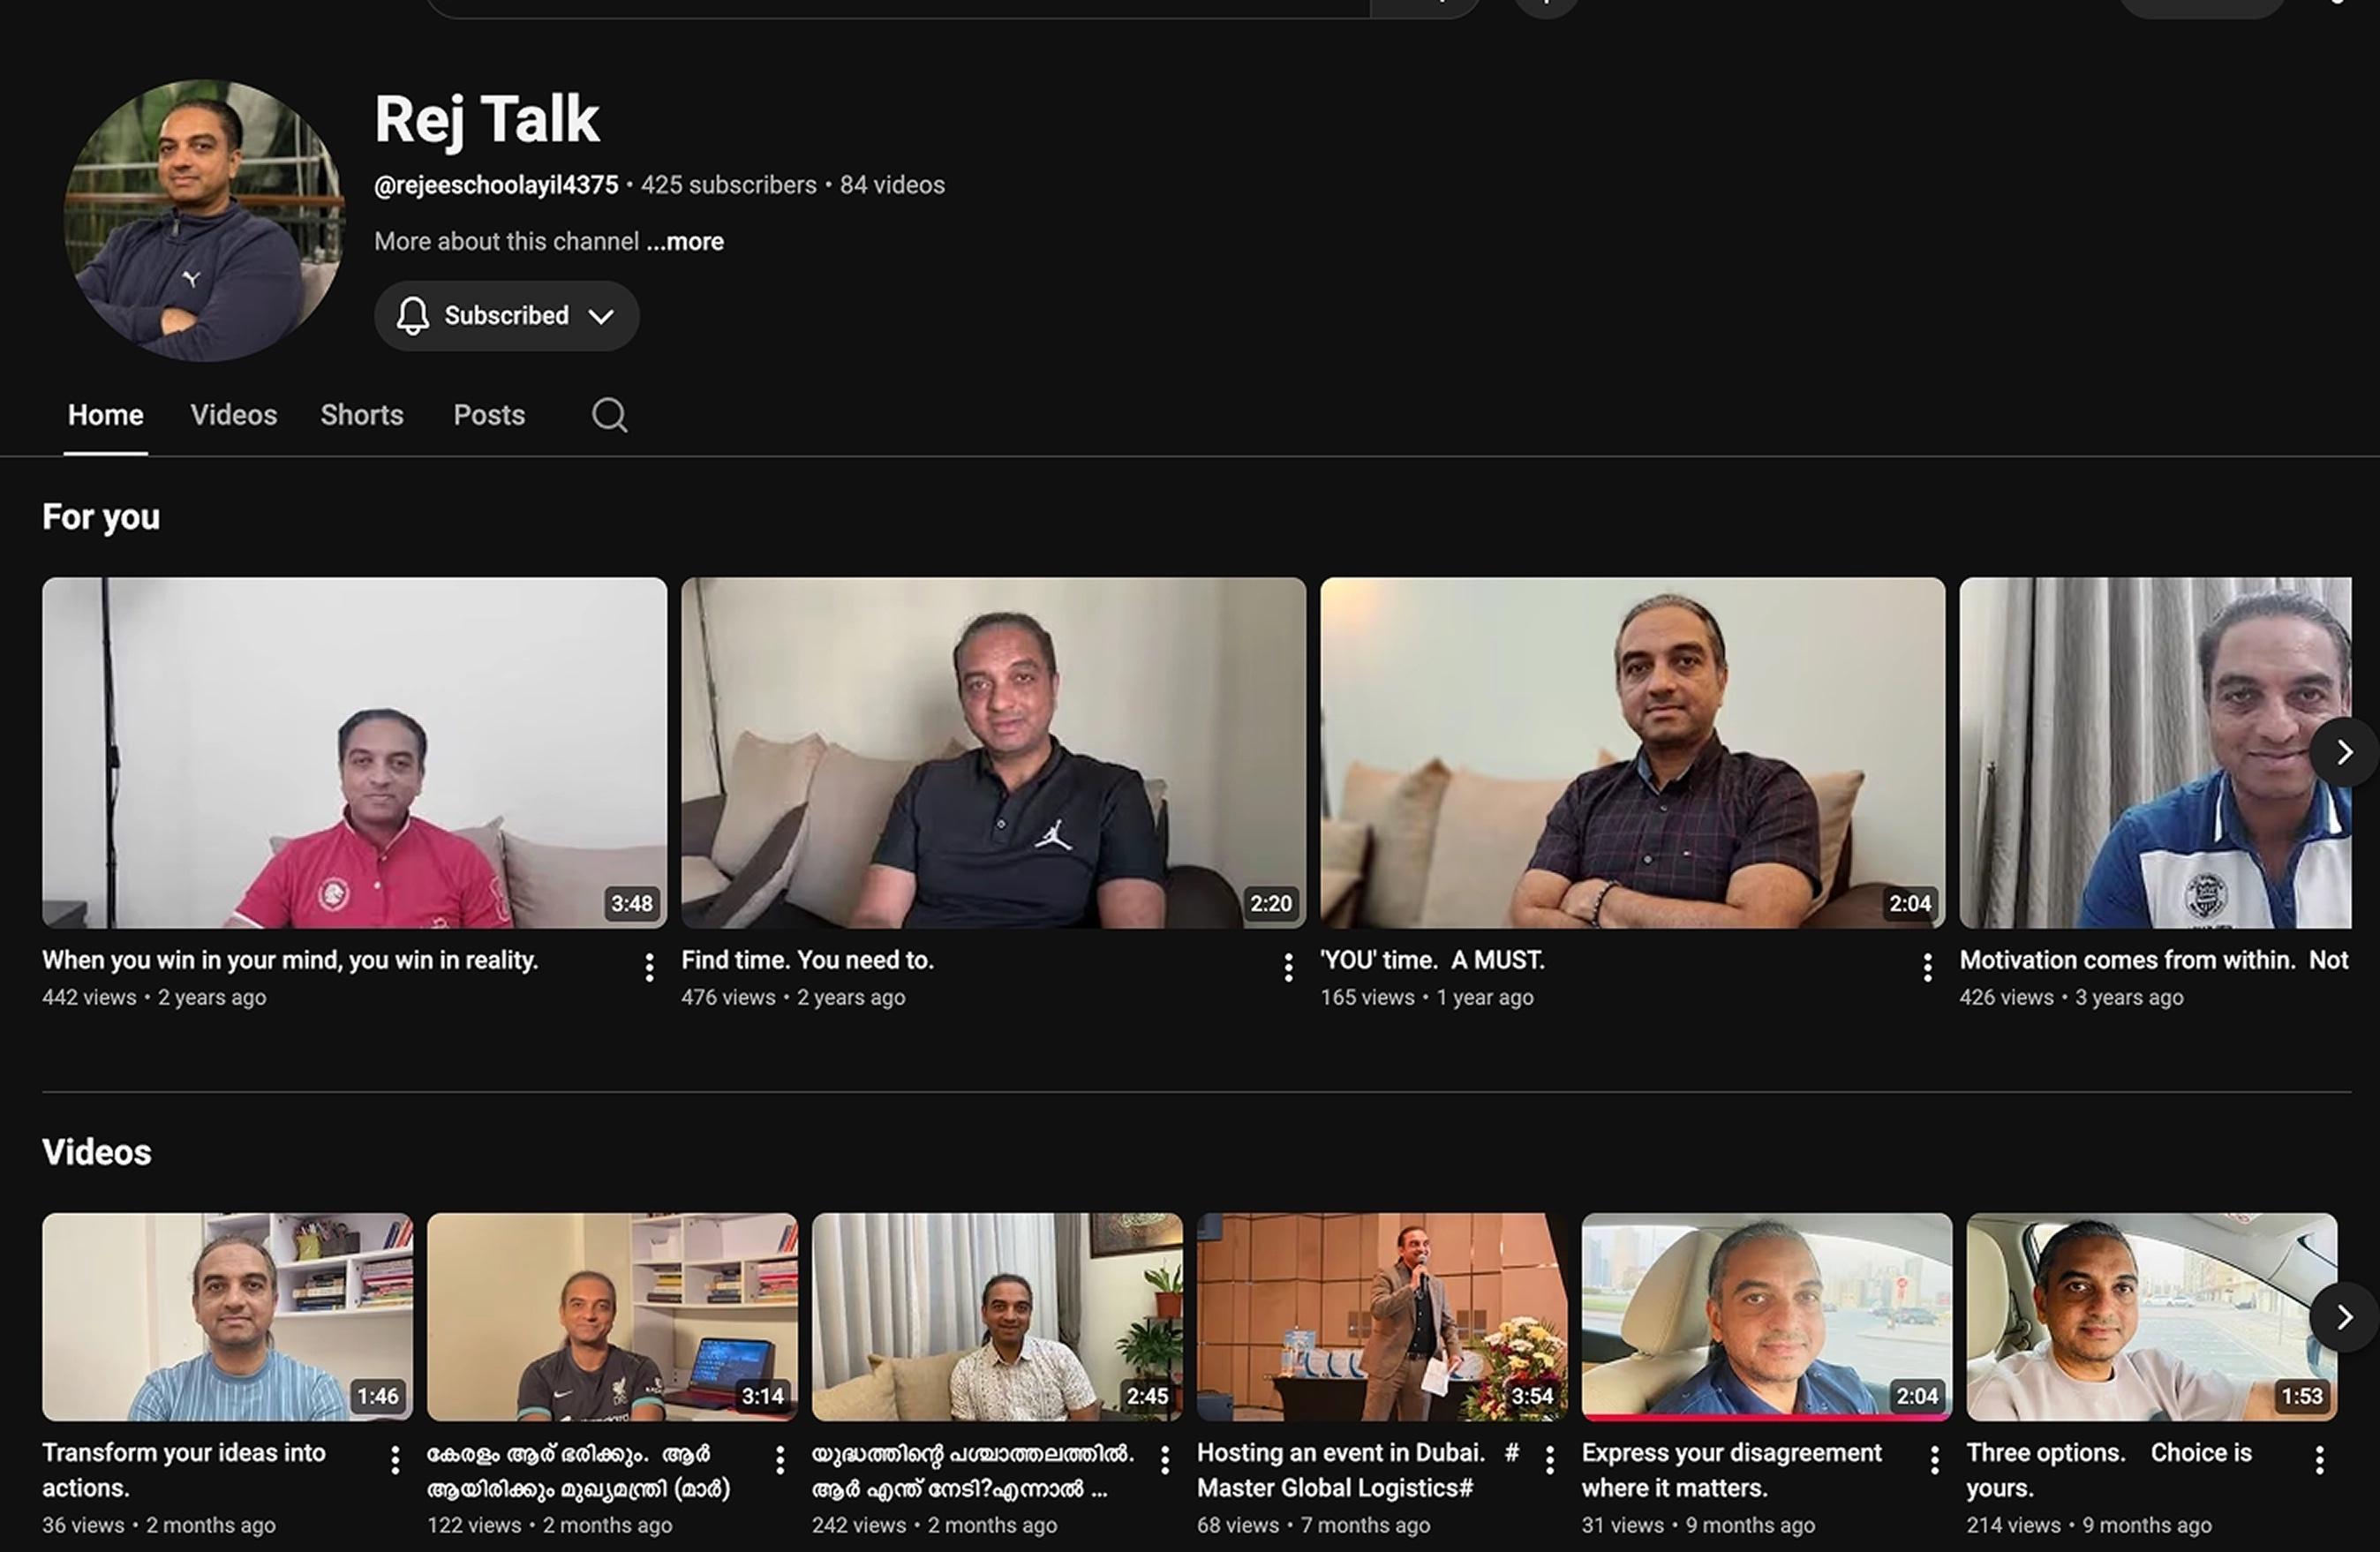Play the 1:53 car video thumbnail
This screenshot has height=1552, width=2380.
pyautogui.click(x=2151, y=1317)
